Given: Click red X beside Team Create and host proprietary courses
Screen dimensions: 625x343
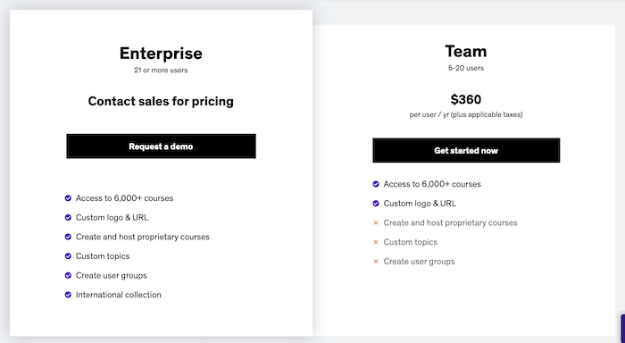Looking at the screenshot, I should [x=376, y=222].
